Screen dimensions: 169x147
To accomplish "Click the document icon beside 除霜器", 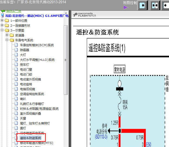I will pos(16,50).
